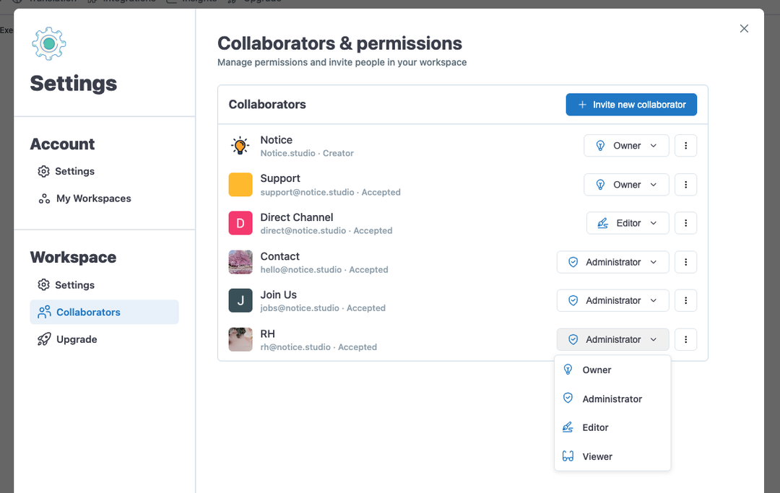Select the Collaborators sidebar item
This screenshot has width=780, height=493.
(104, 312)
